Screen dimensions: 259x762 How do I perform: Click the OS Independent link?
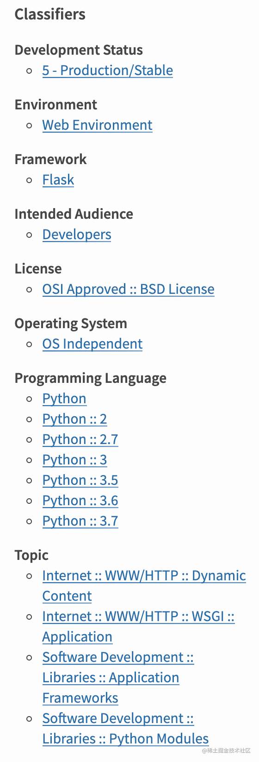tap(92, 344)
